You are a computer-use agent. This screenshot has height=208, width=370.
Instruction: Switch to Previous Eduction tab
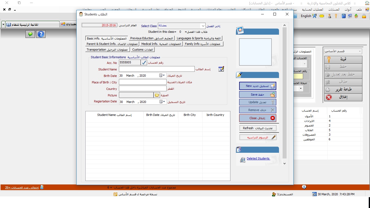(x=152, y=38)
